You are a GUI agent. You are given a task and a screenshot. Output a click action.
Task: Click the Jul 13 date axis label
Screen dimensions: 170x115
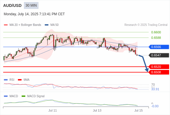coord(97,110)
